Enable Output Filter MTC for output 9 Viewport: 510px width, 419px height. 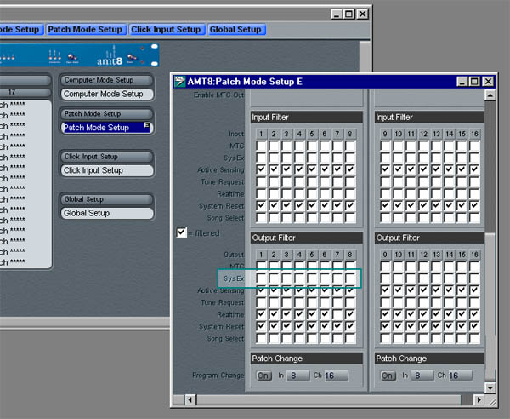coord(385,267)
